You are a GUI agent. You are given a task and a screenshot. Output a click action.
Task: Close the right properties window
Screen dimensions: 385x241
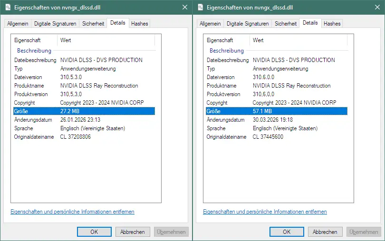coord(377,8)
